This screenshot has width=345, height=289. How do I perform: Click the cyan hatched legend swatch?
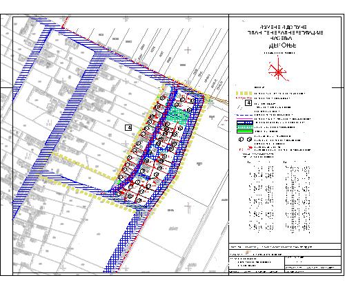(x=245, y=127)
